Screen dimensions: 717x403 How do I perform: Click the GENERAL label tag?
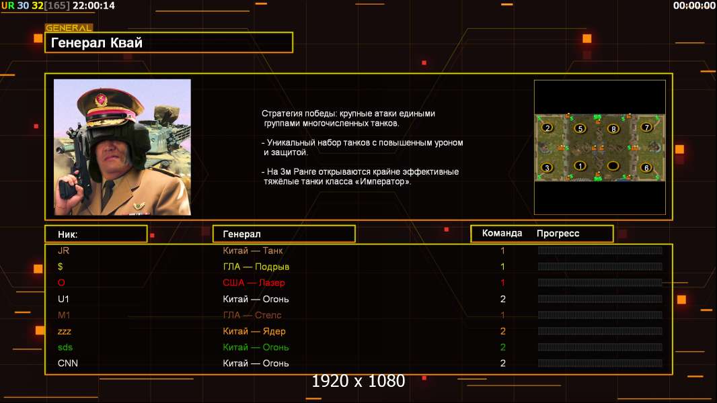point(69,28)
